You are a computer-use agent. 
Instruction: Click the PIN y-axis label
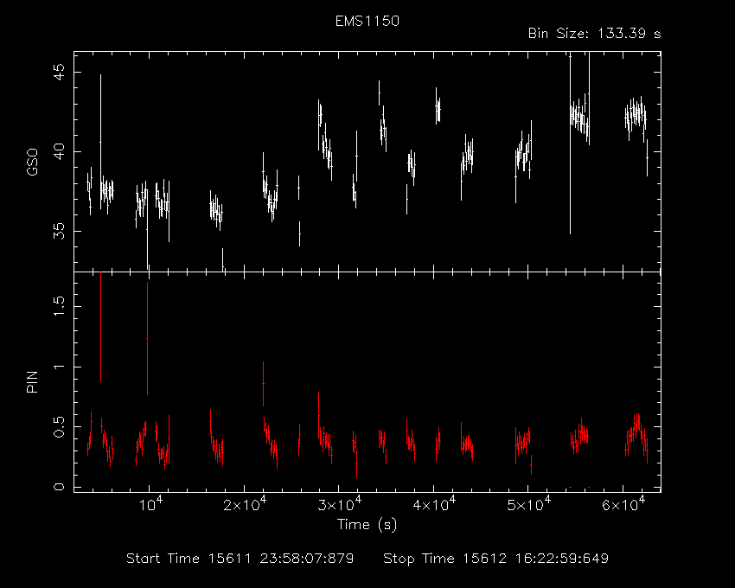pyautogui.click(x=32, y=381)
